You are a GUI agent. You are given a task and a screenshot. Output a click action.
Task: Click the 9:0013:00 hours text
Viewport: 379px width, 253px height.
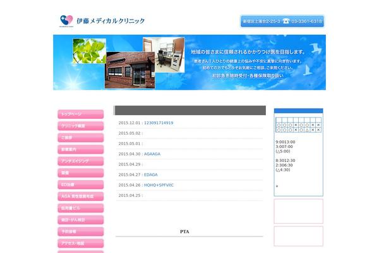coord(286,142)
